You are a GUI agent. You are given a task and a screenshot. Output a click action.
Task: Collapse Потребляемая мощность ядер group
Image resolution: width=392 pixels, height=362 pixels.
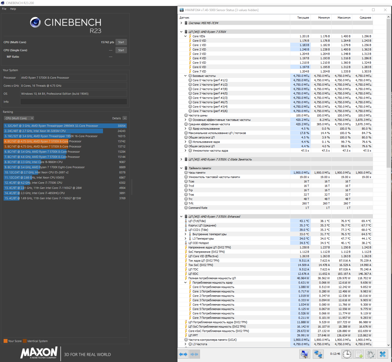(x=185, y=283)
